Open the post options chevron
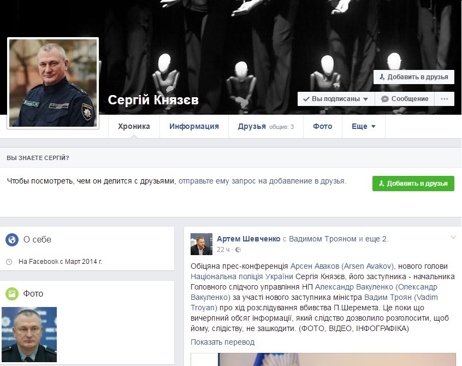Image resolution: width=462 pixels, height=366 pixels. pyautogui.click(x=452, y=237)
